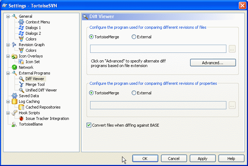Collapse the Hook Scripts tree node

(8, 113)
